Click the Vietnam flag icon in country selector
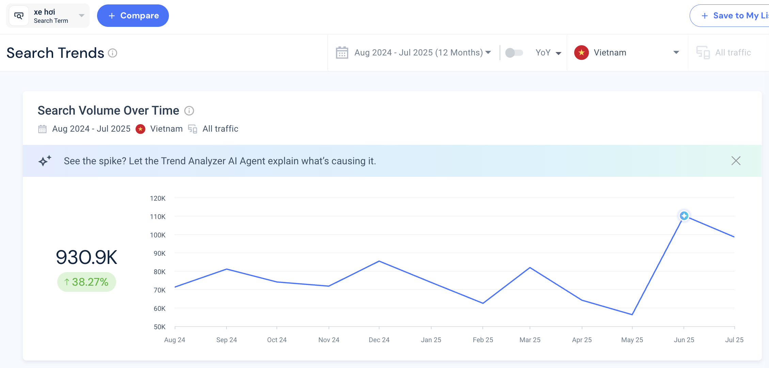 (x=581, y=53)
